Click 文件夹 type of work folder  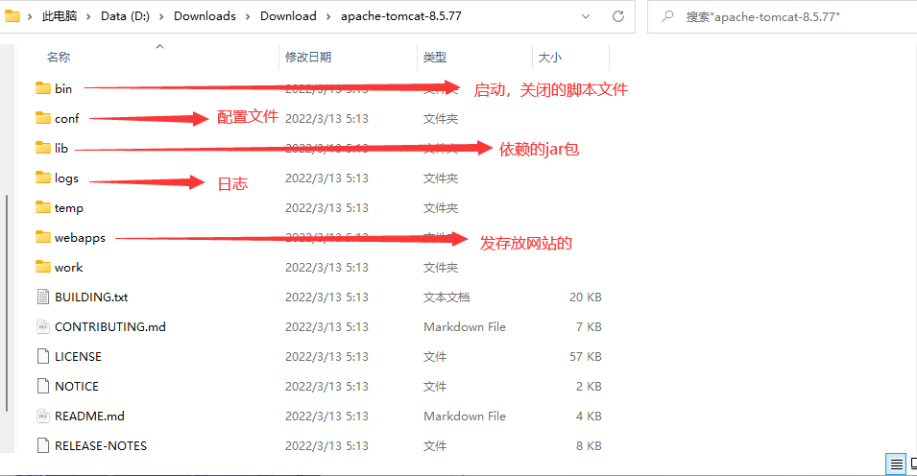point(441,267)
